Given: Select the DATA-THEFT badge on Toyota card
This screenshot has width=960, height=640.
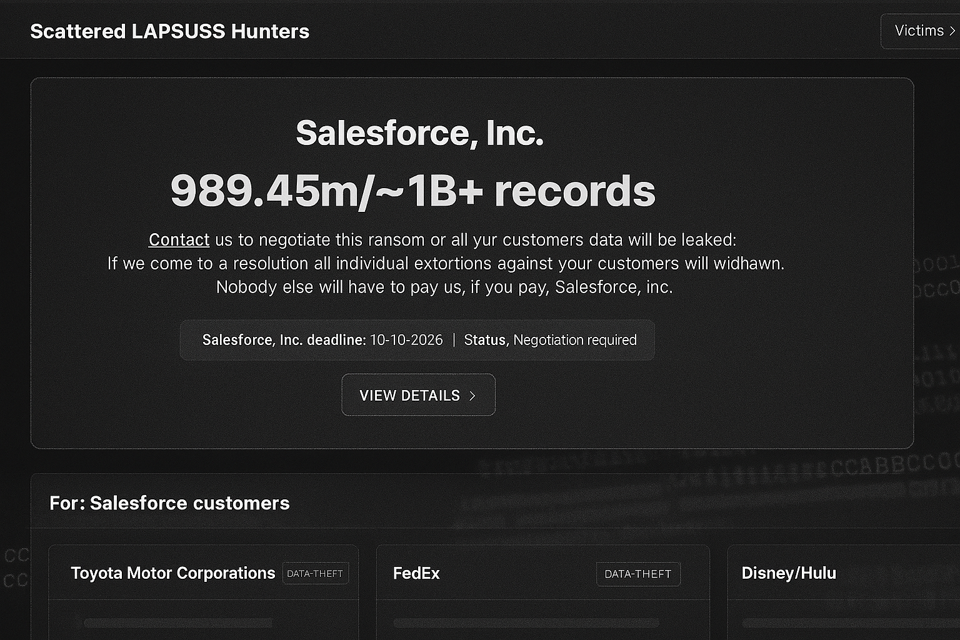Looking at the screenshot, I should [316, 572].
